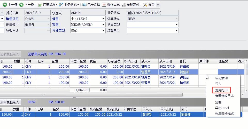Open the 内部类型 dropdown showing 运输
Screen dimensions: 248x129
click(103, 30)
